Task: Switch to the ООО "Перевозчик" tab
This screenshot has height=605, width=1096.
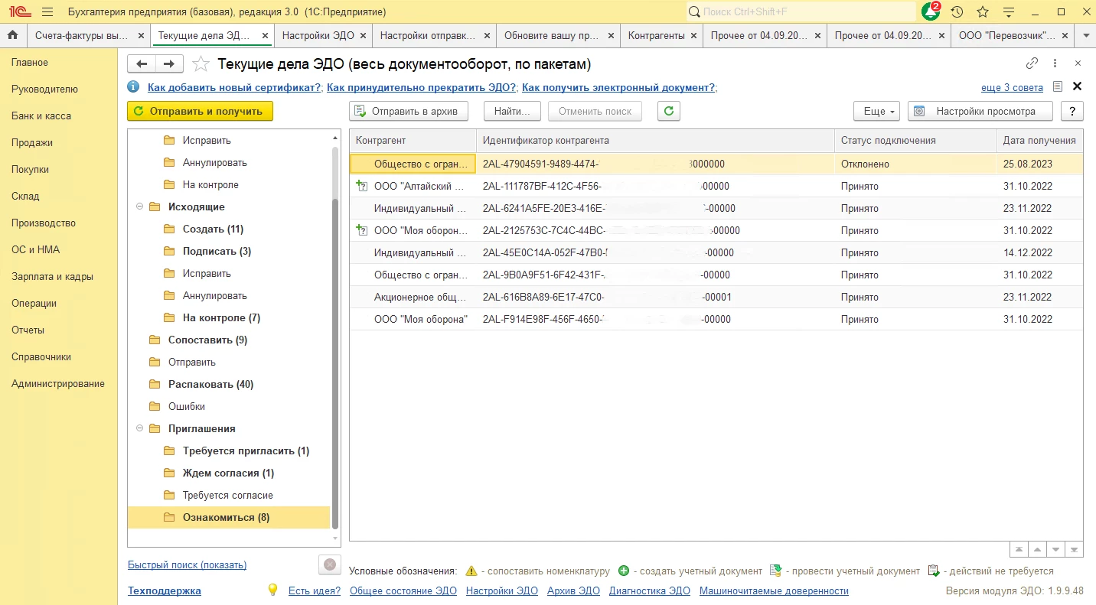Action: 1007,36
